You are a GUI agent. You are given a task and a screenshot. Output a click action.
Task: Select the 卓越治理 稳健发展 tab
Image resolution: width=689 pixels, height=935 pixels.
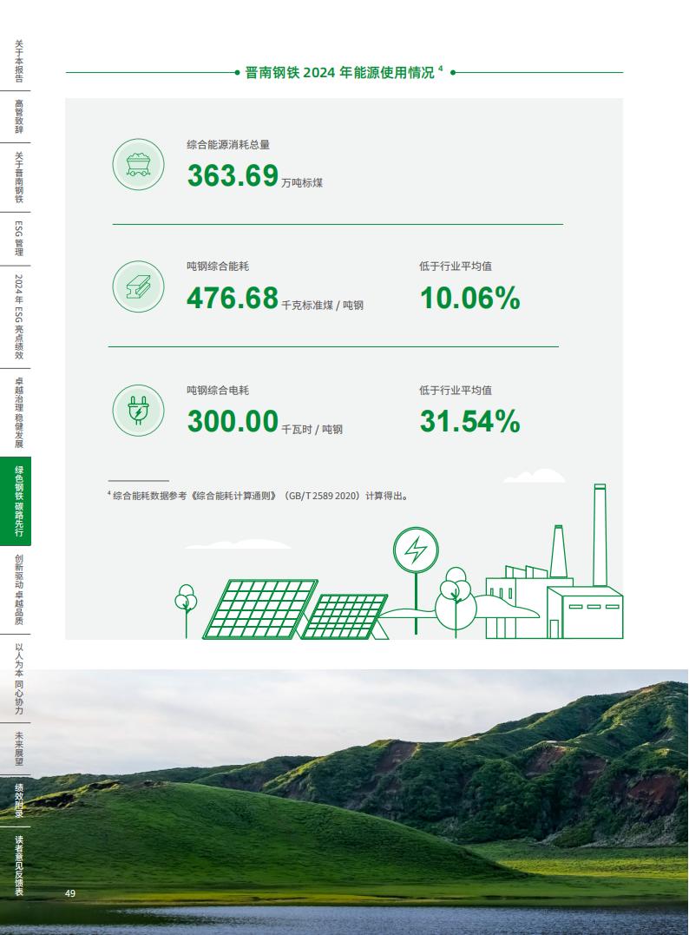pyautogui.click(x=19, y=412)
